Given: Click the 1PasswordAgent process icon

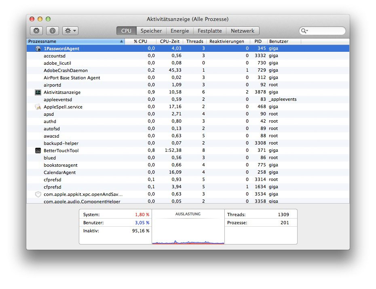Looking at the screenshot, I should click(38, 49).
